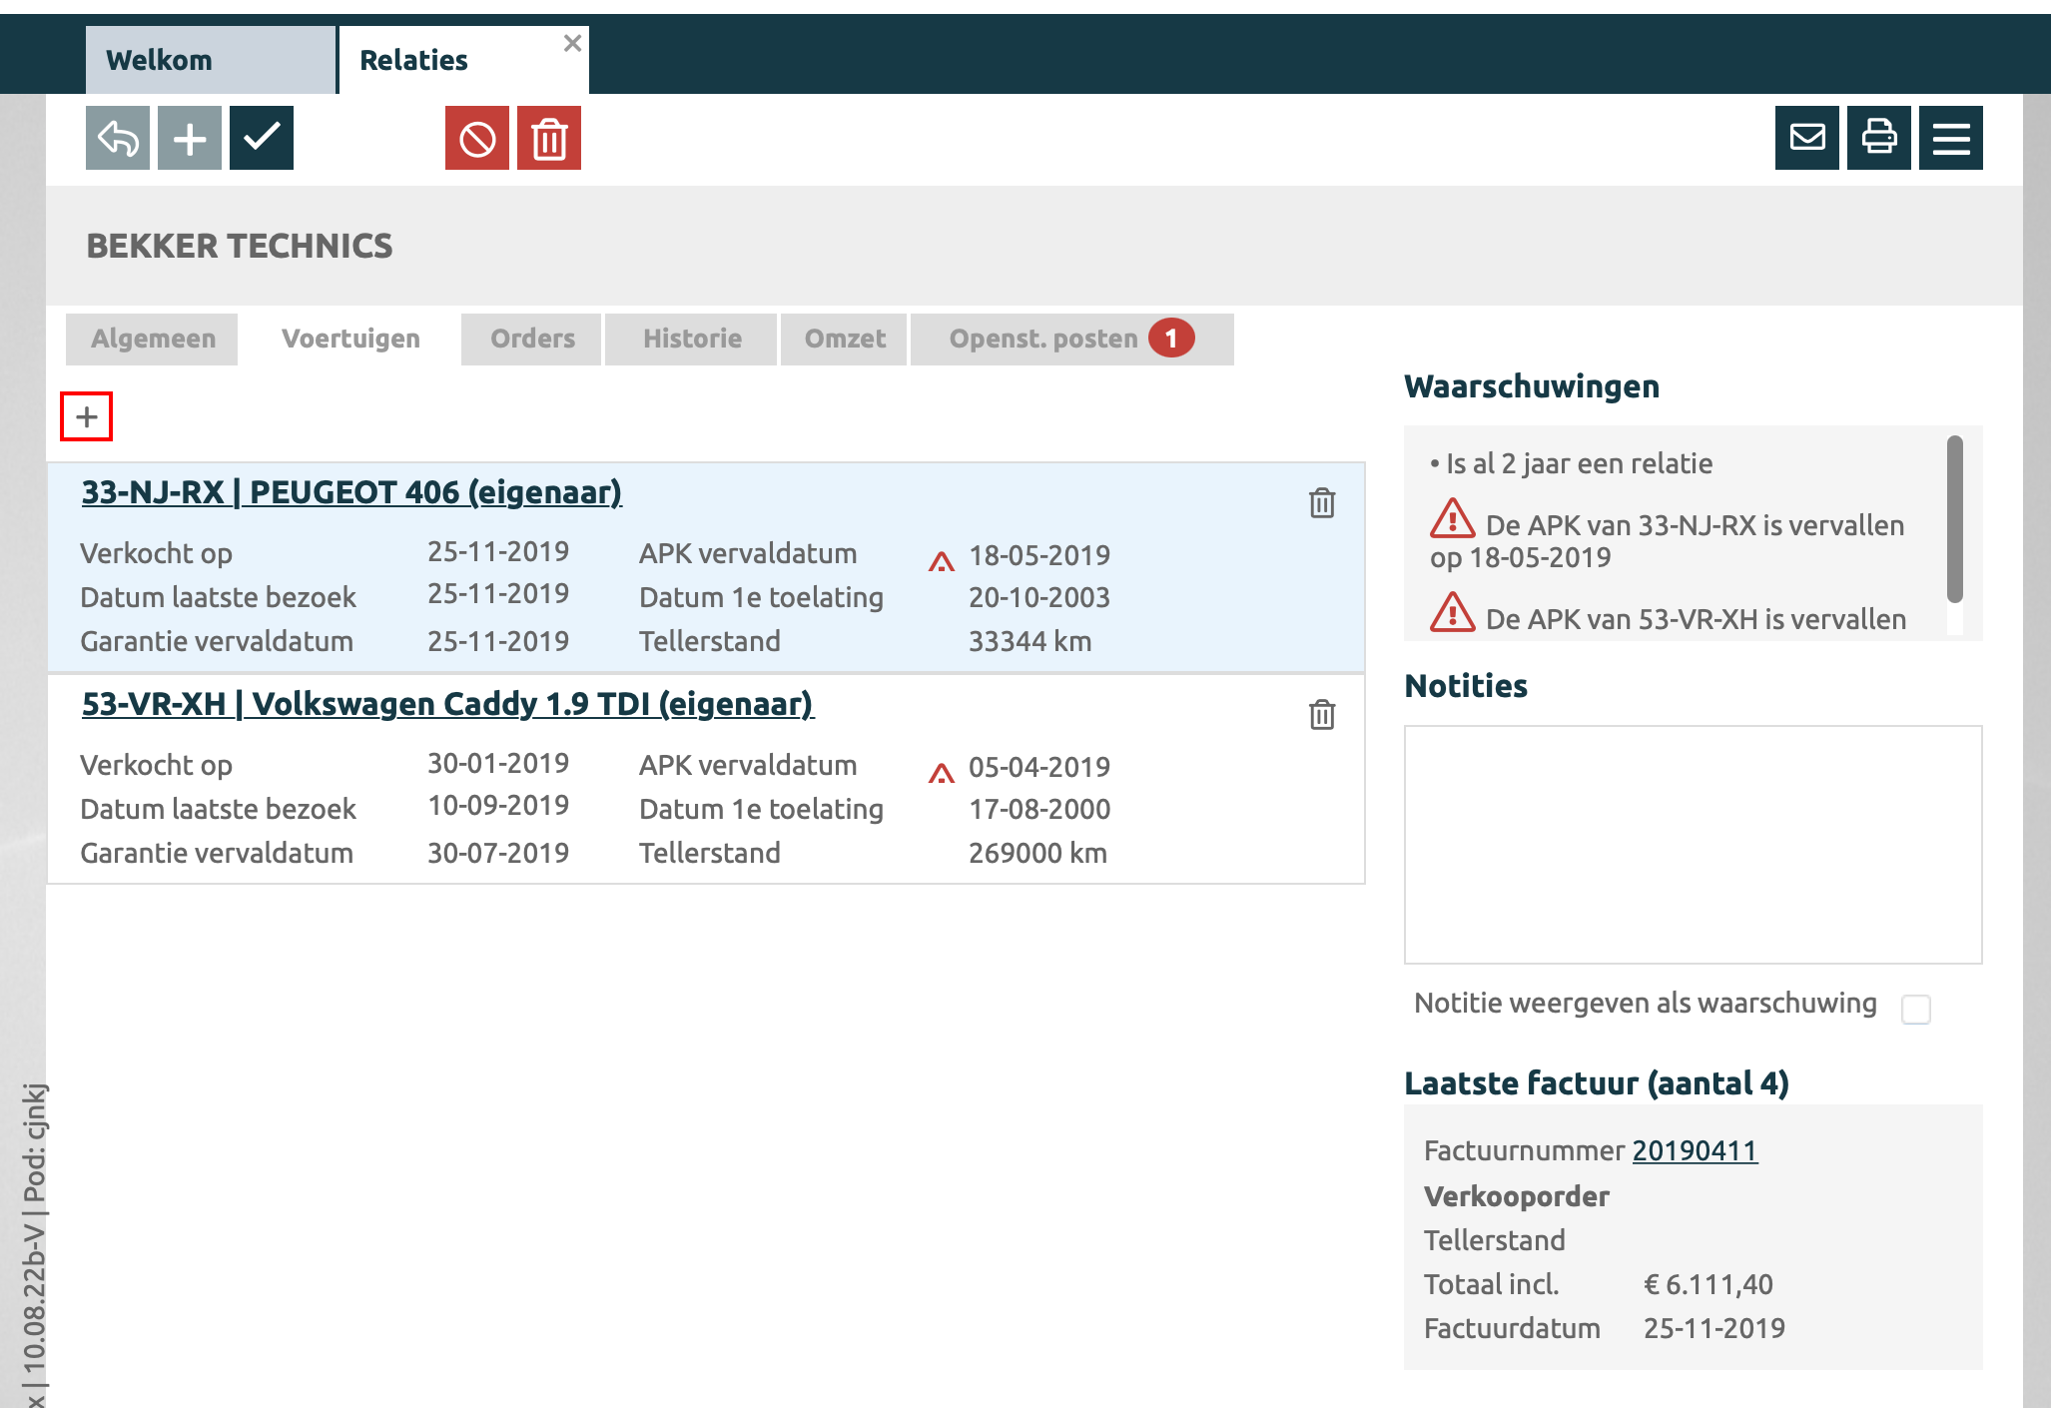This screenshot has height=1408, width=2051.
Task: Open the hamburger menu icon
Action: click(x=1951, y=138)
